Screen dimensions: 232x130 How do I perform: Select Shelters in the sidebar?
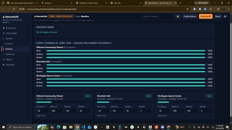[16, 49]
